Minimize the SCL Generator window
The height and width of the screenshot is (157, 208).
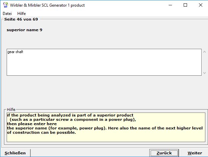[x=170, y=5]
